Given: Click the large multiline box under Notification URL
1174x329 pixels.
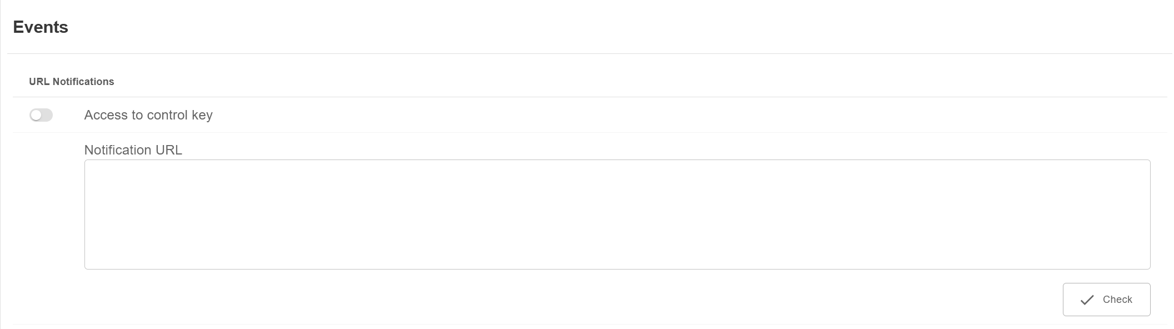Looking at the screenshot, I should click(x=617, y=215).
